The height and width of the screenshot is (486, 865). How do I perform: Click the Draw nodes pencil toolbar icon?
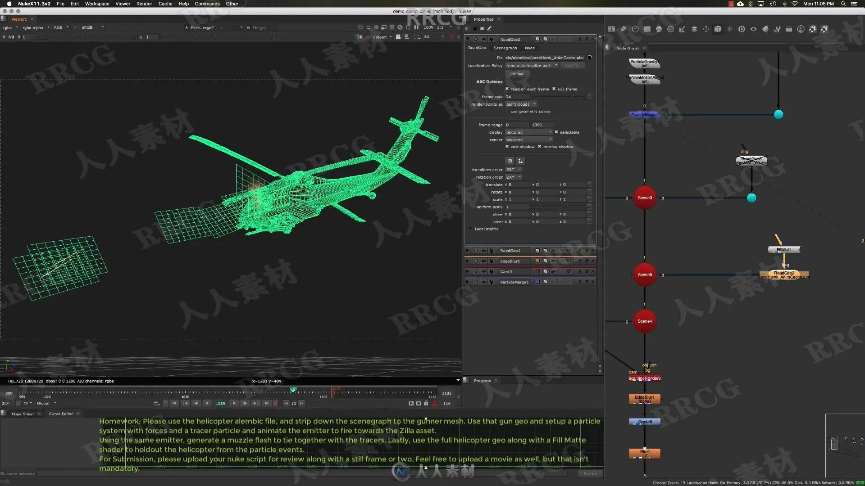coord(624,29)
